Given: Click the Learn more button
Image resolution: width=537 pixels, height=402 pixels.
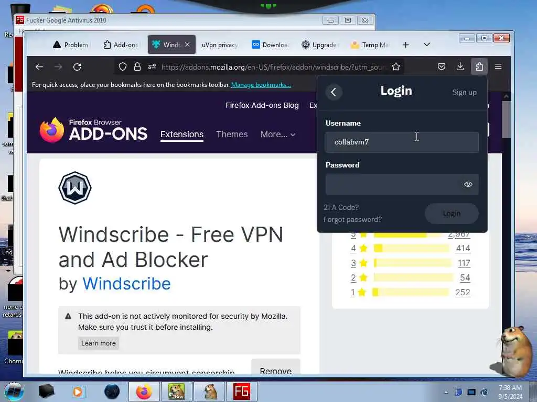Looking at the screenshot, I should pyautogui.click(x=98, y=343).
